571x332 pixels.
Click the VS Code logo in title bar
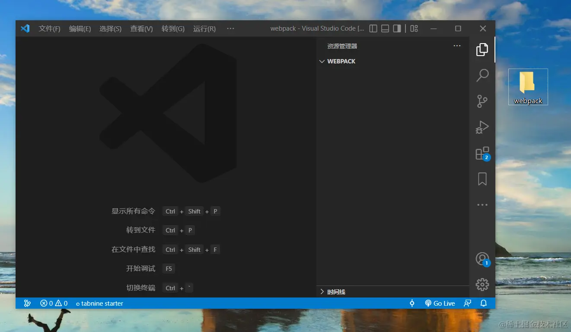coord(25,28)
